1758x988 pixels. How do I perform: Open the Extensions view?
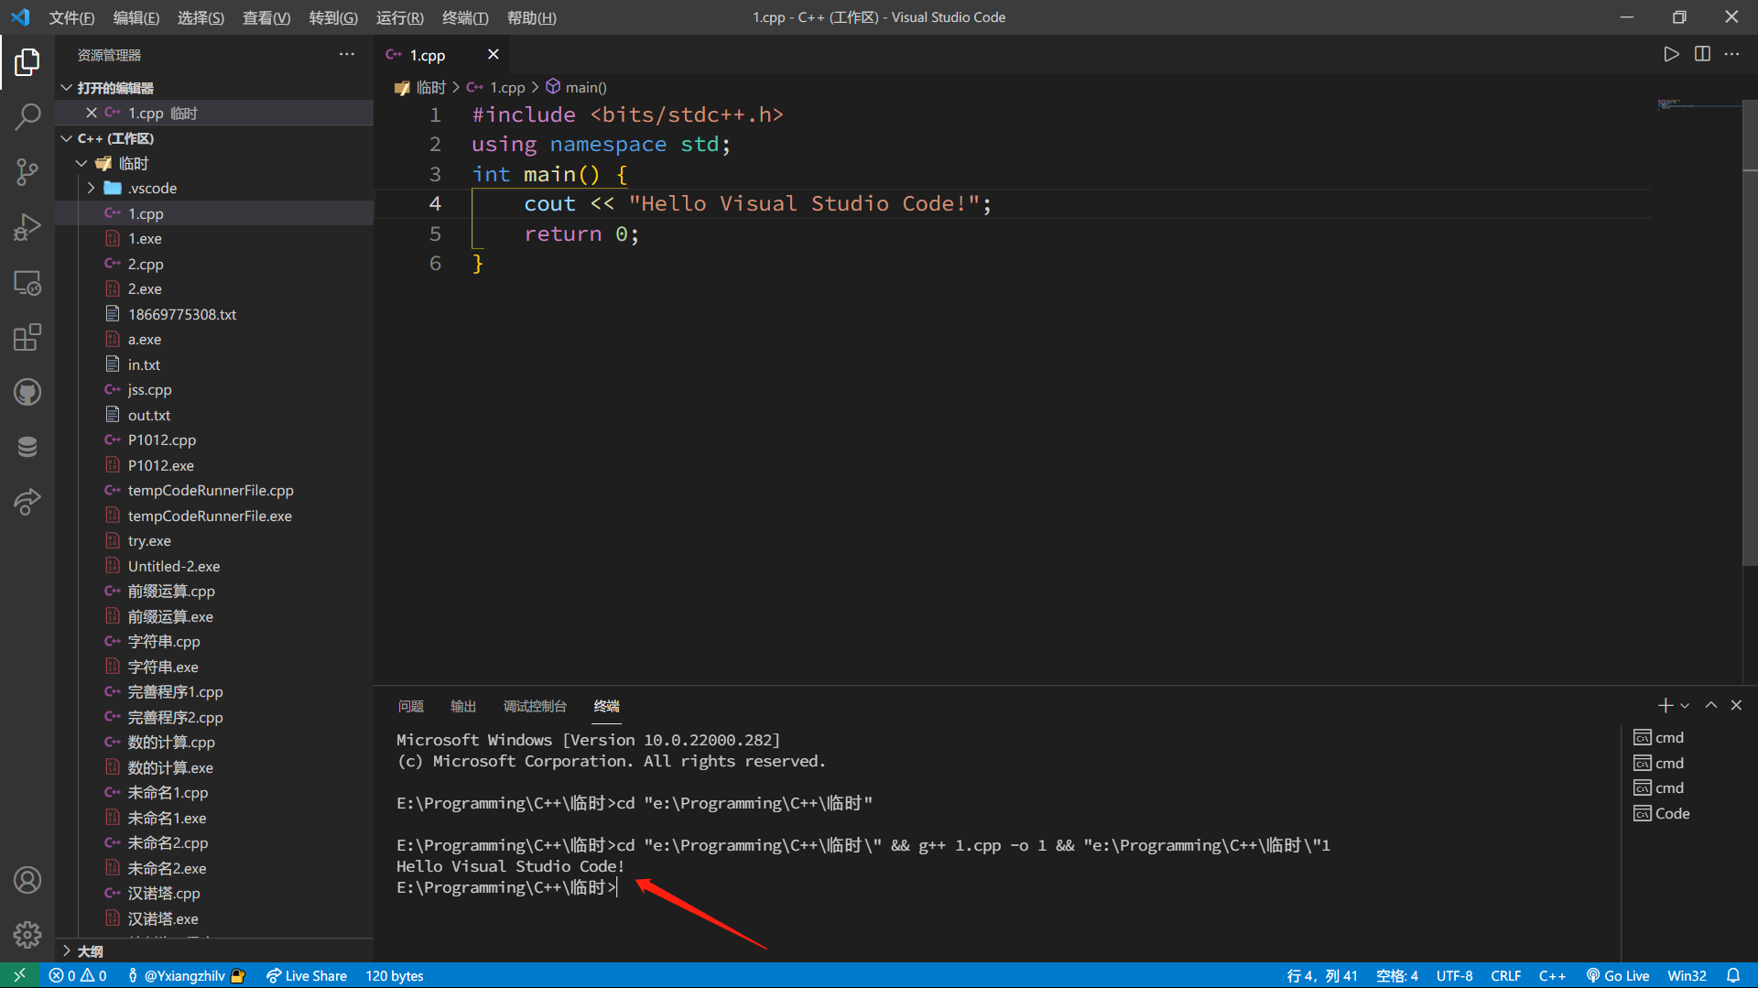pyautogui.click(x=27, y=337)
